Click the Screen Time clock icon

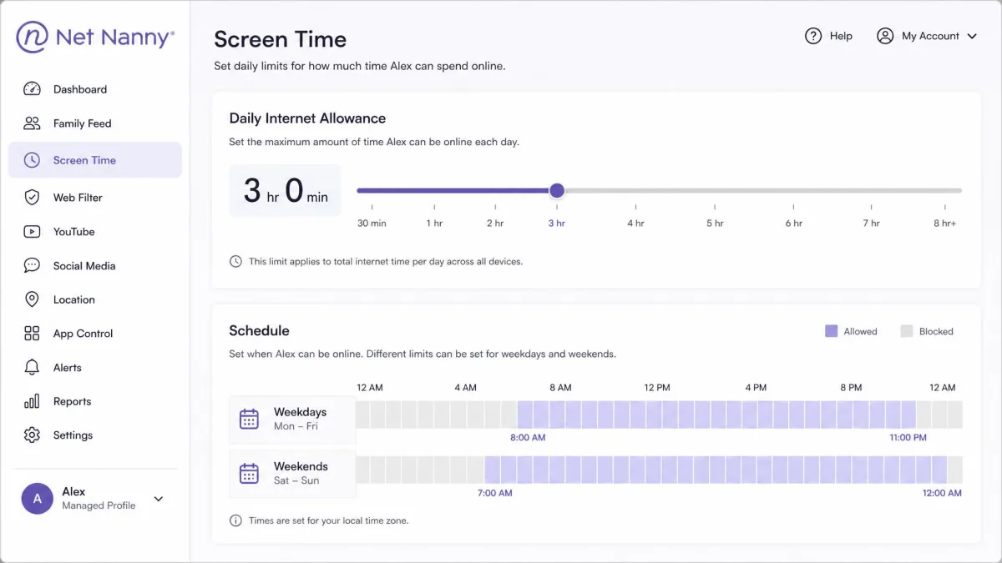pyautogui.click(x=32, y=160)
